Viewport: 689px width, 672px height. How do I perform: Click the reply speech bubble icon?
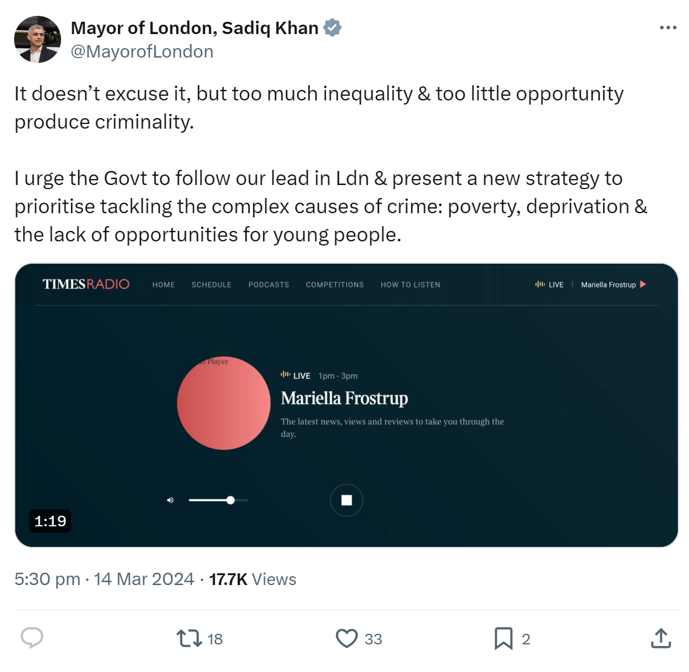click(x=32, y=638)
